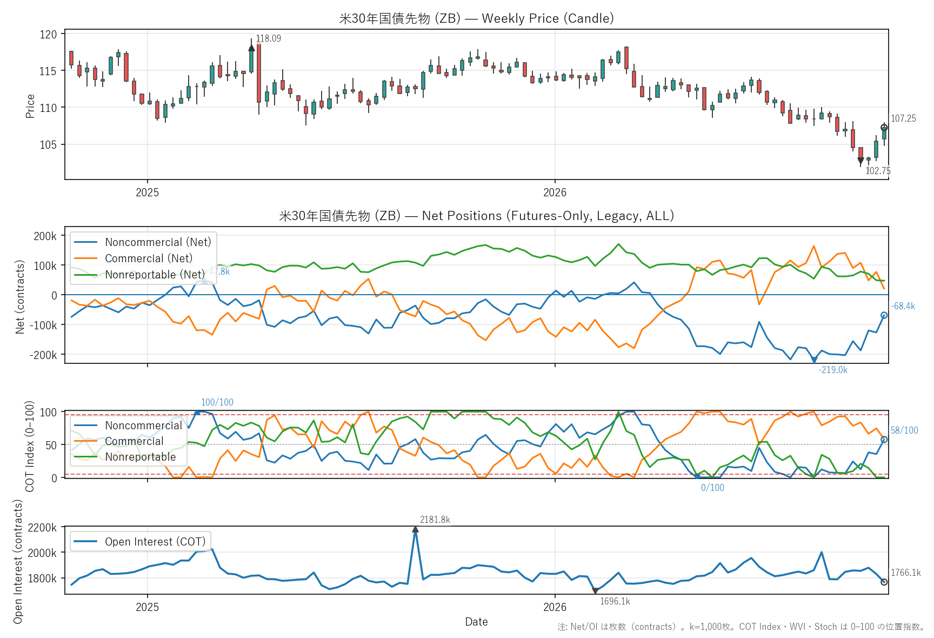Click the blue Noncommercial (Net) legend line sample

[x=85, y=242]
